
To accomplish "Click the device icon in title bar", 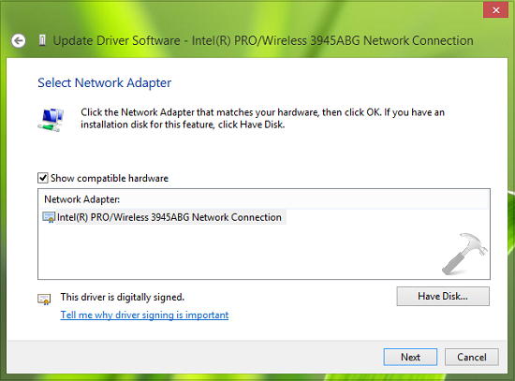I will coord(42,40).
